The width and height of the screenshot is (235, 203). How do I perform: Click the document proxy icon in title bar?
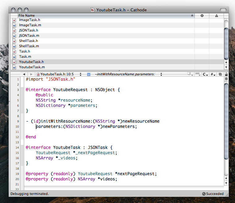(x=92, y=10)
